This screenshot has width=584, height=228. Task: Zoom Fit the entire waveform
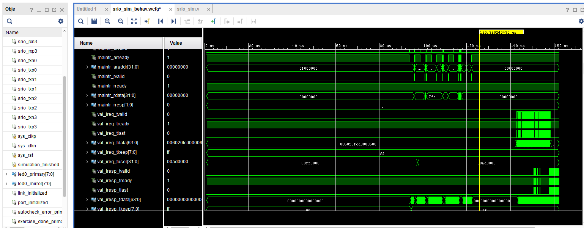[134, 21]
